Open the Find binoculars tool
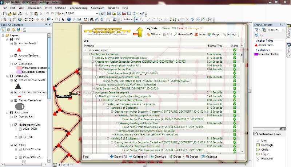 [x=92, y=20]
